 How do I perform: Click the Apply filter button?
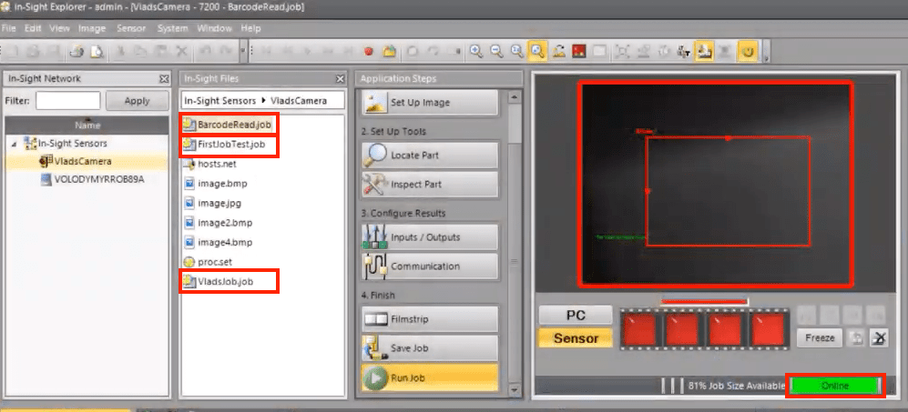pyautogui.click(x=138, y=101)
